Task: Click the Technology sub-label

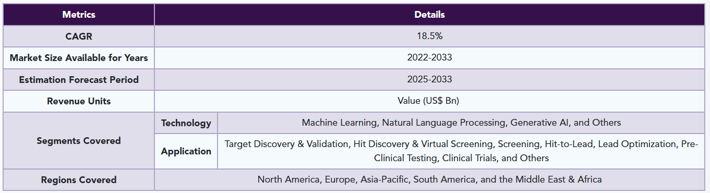Action: point(186,123)
